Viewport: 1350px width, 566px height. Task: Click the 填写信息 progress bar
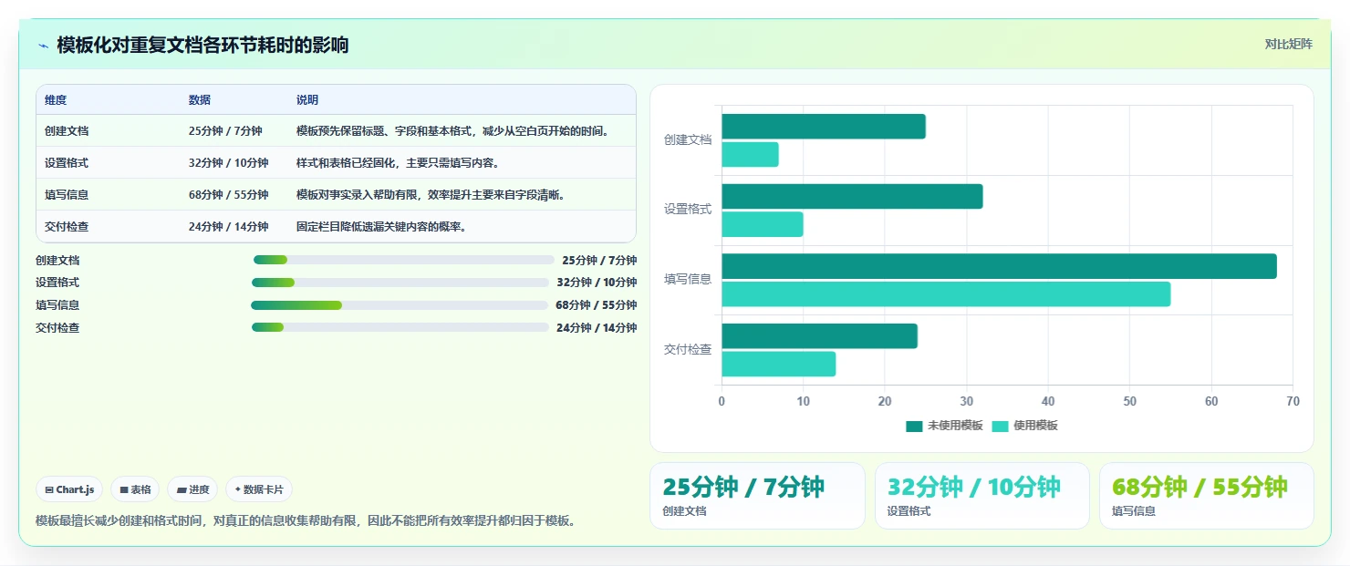400,305
